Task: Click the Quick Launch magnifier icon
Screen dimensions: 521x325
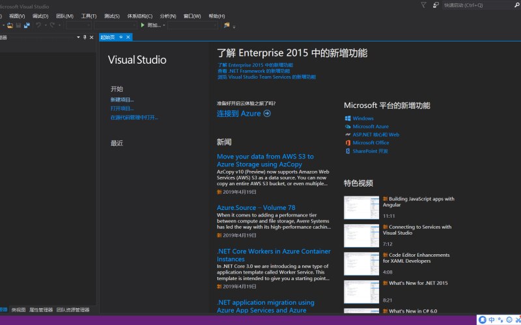Action: click(x=517, y=5)
